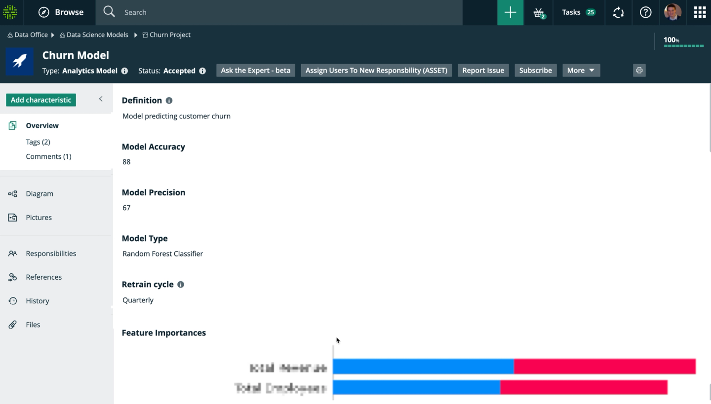Viewport: 711px width, 404px height.
Task: Open the help question mark icon
Action: click(645, 12)
